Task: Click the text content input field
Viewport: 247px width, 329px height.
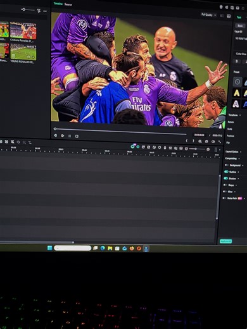Action: coord(241,42)
